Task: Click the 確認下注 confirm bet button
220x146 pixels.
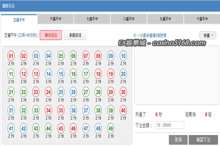Action: click(203, 140)
